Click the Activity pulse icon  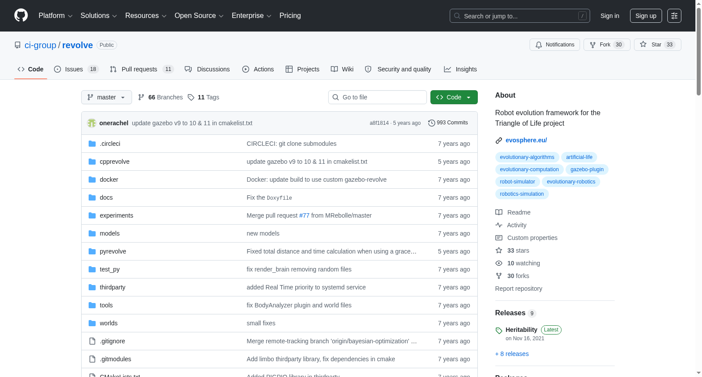pyautogui.click(x=499, y=225)
